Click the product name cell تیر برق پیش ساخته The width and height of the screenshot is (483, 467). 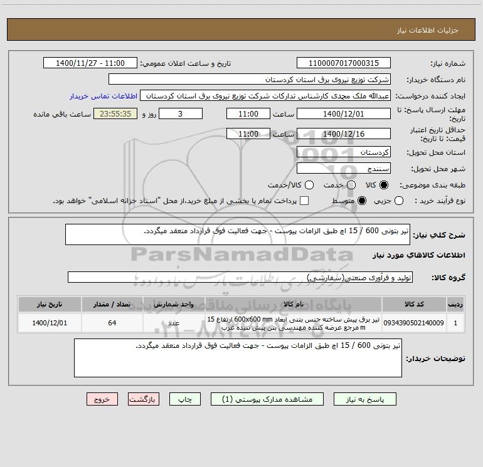coord(294,323)
